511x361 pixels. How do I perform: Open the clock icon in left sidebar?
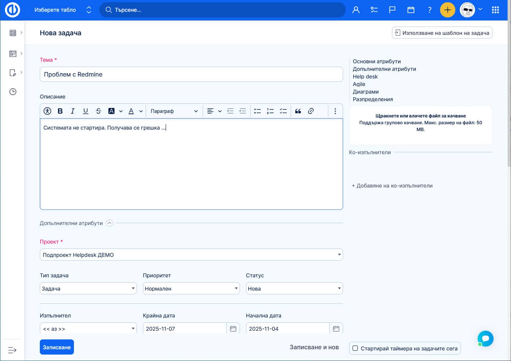pos(13,92)
